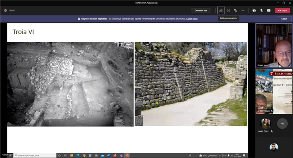The height and width of the screenshot is (158, 293).
Task: Expand the hidden system tray icons chevron
Action: pyautogui.click(x=220, y=156)
